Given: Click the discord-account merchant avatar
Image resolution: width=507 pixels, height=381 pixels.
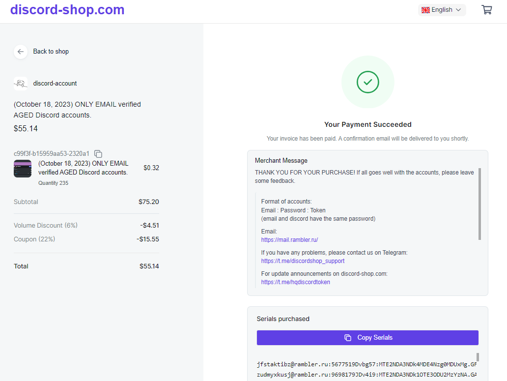Looking at the screenshot, I should (x=20, y=84).
